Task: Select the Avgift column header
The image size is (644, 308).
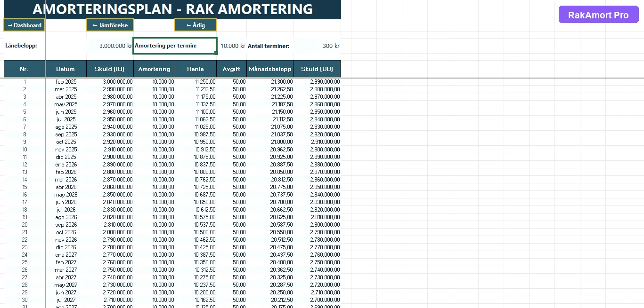Action: (x=232, y=69)
